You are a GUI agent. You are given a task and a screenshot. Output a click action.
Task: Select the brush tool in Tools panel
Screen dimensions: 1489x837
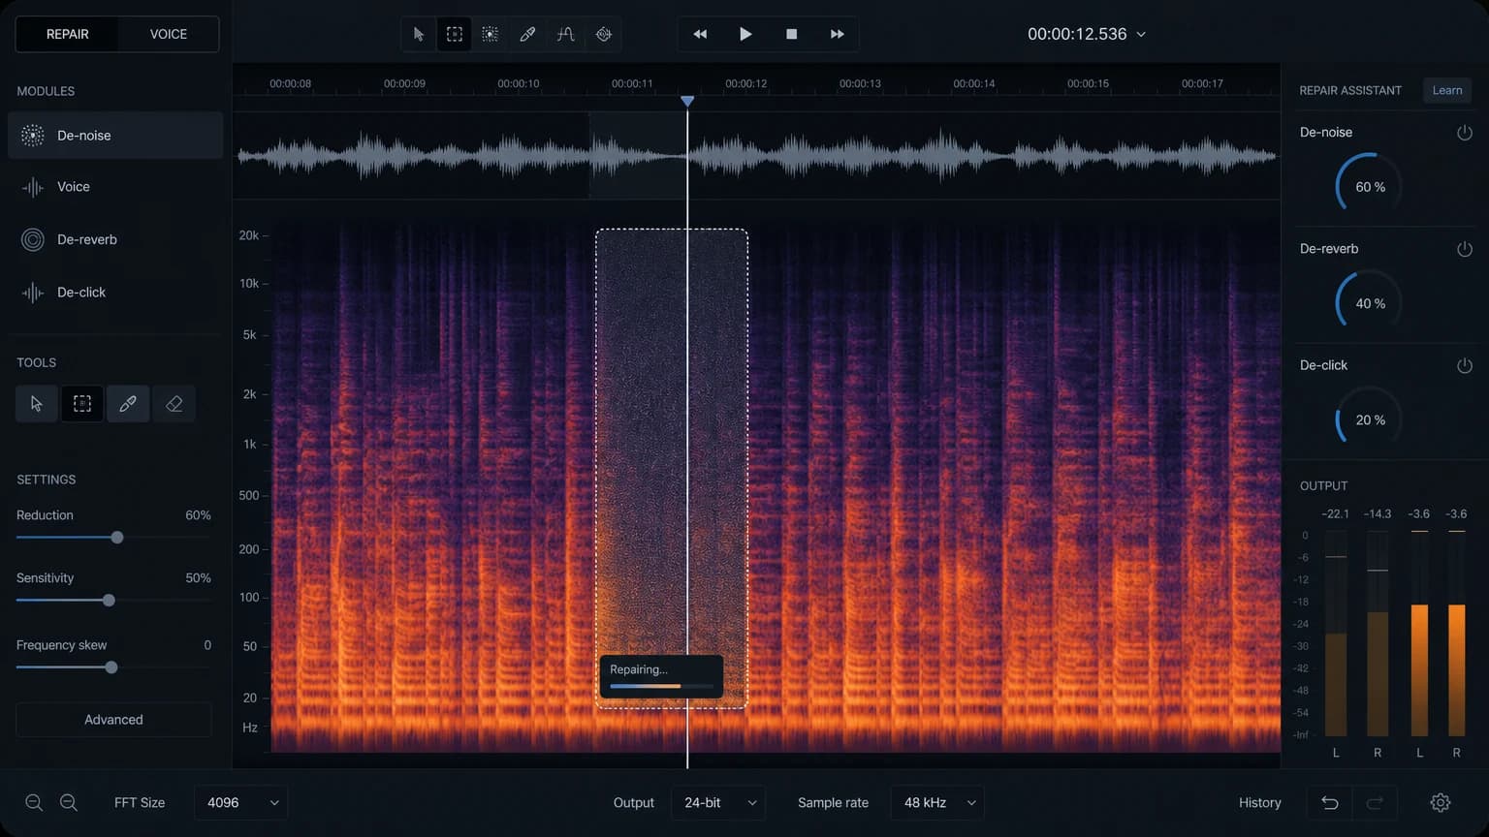pos(128,404)
